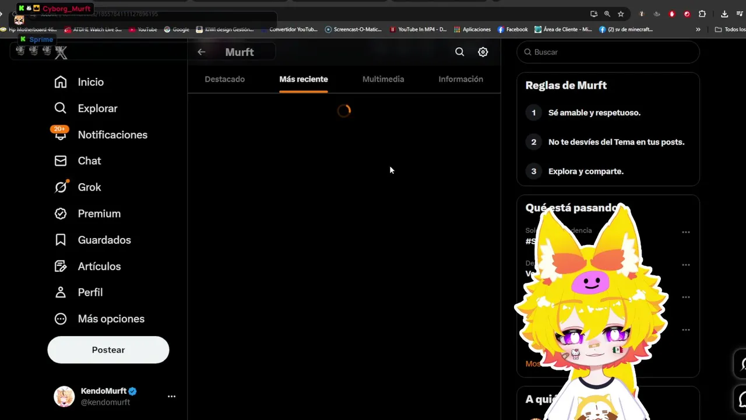
Task: Open Premium in the sidebar
Action: (x=87, y=213)
